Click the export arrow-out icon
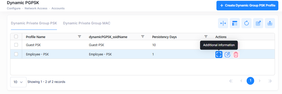The width and height of the screenshot is (282, 94). click(x=258, y=23)
